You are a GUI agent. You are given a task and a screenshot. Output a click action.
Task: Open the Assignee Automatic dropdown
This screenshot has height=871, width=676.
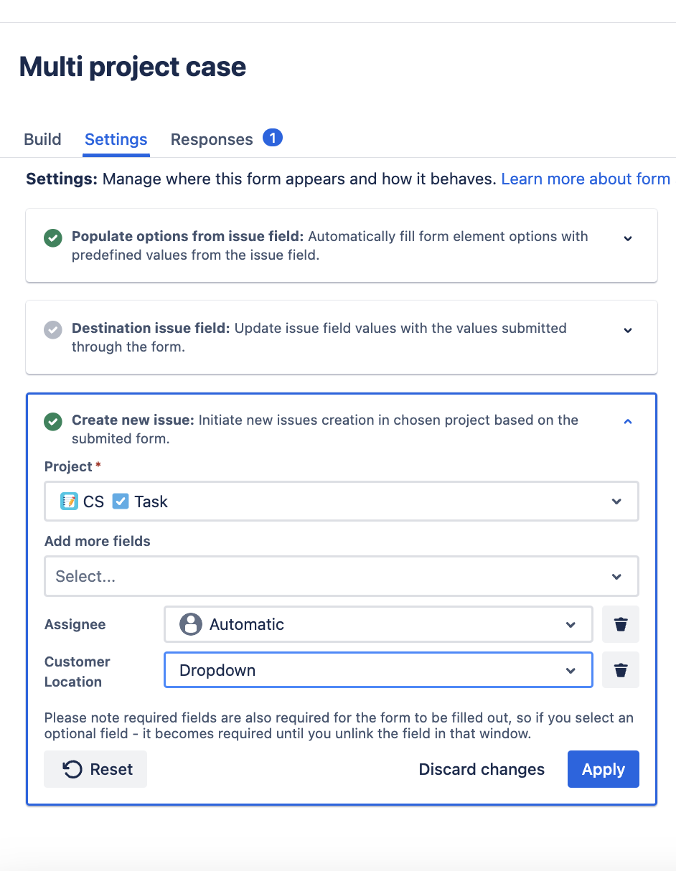pyautogui.click(x=378, y=624)
